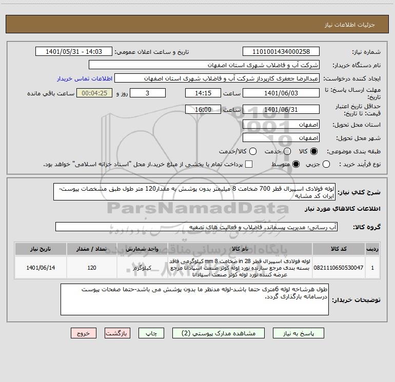Open the اطلاعات تماس خریدار link
This screenshot has height=382, width=395.
pos(85,78)
